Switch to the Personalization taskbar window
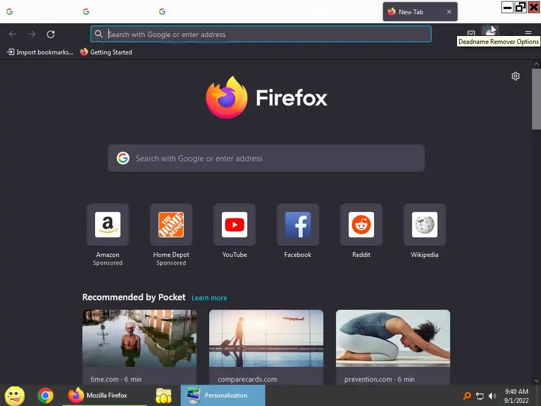The width and height of the screenshot is (541, 406). [x=223, y=395]
